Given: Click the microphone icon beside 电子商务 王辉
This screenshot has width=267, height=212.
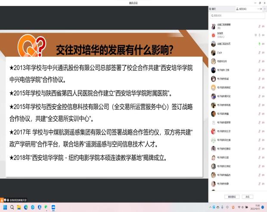Looking at the screenshot, I should tap(260, 70).
